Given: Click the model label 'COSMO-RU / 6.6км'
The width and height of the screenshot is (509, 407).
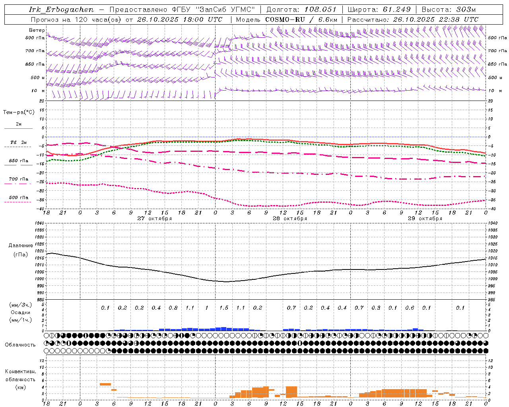Looking at the screenshot, I should click(301, 19).
